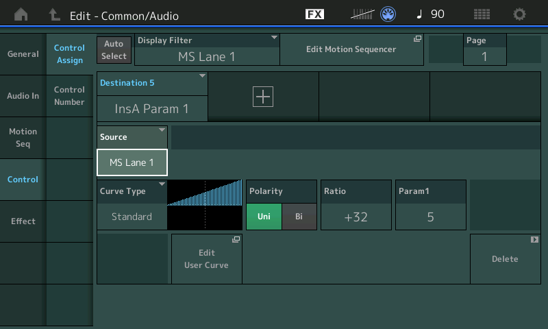Add a destination with the plus icon
The height and width of the screenshot is (329, 548).
point(263,97)
